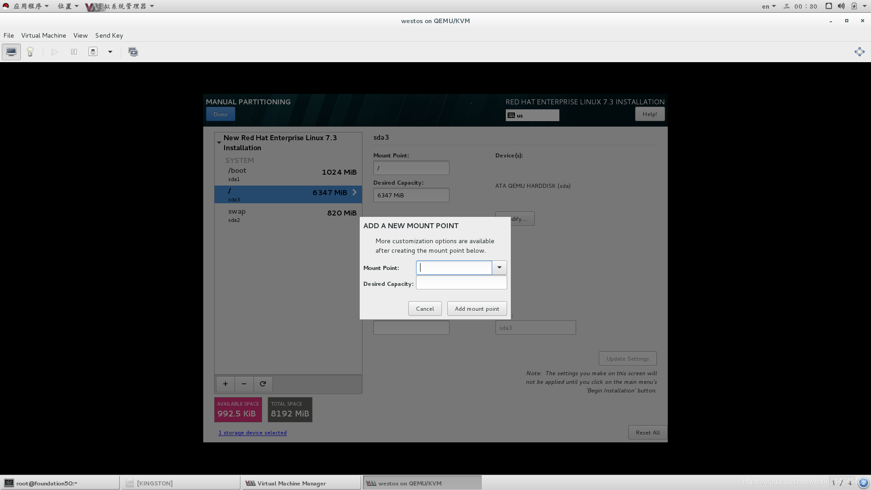Click the Total Space 8192 MiB box
The width and height of the screenshot is (871, 490).
(x=290, y=410)
